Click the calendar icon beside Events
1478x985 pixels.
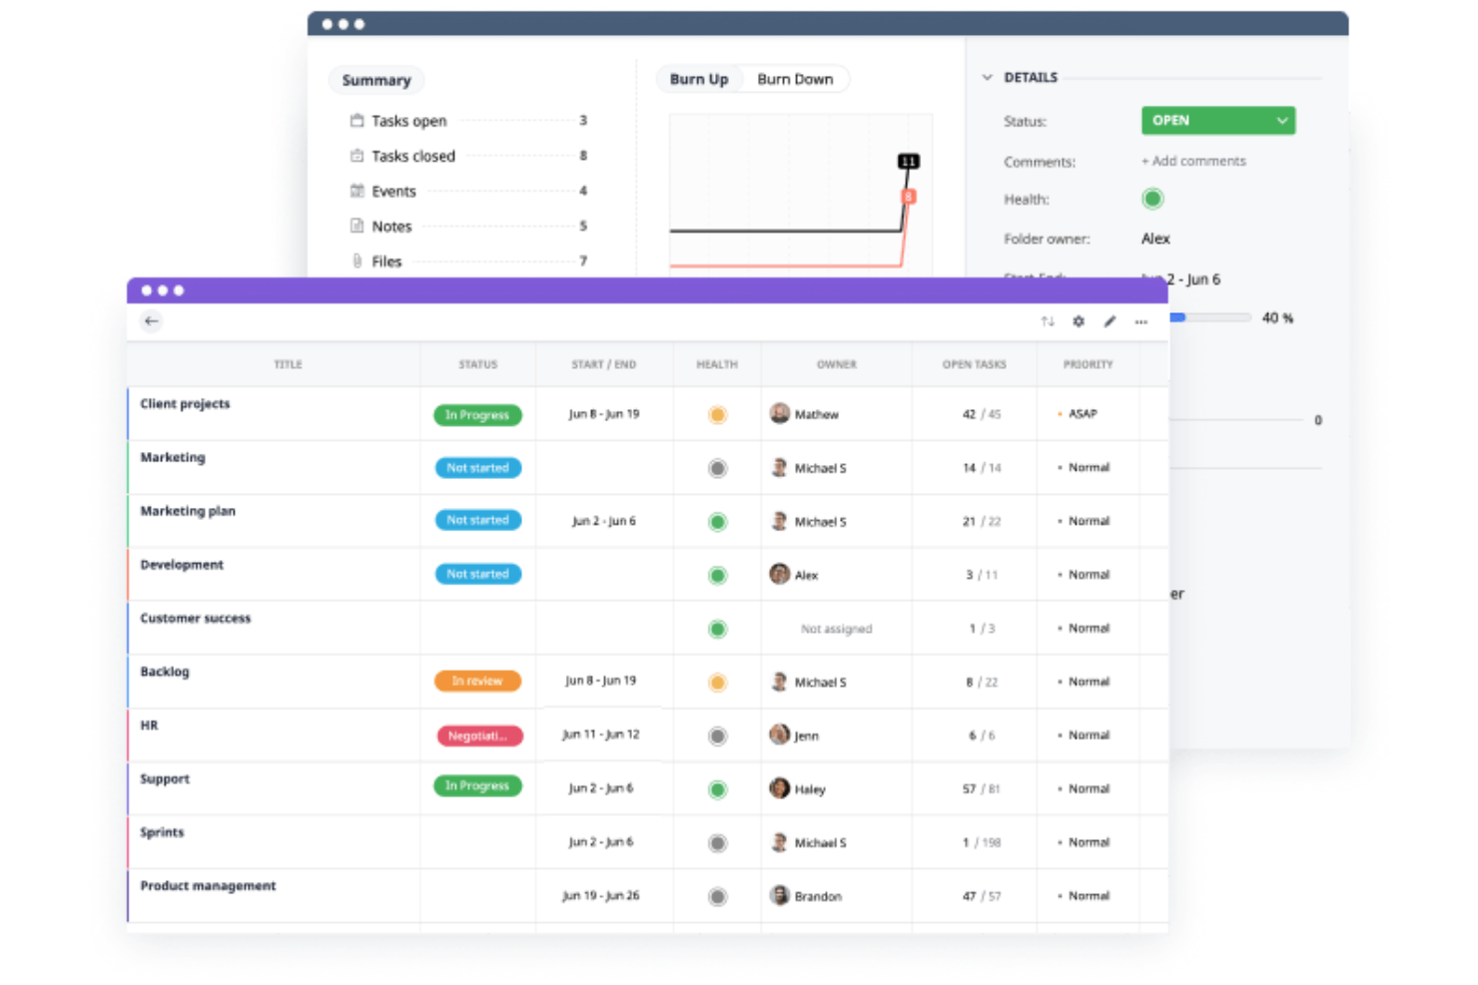click(x=357, y=191)
